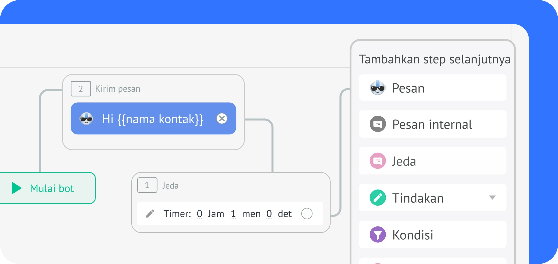The height and width of the screenshot is (264, 558).
Task: Click the purple funnel Kondisi icon
Action: click(x=378, y=235)
